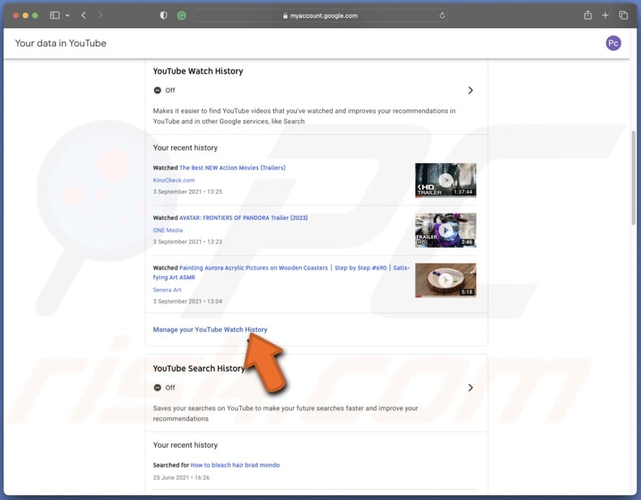Click the Your data in YouTube title
Image resolution: width=641 pixels, height=500 pixels.
pos(61,43)
